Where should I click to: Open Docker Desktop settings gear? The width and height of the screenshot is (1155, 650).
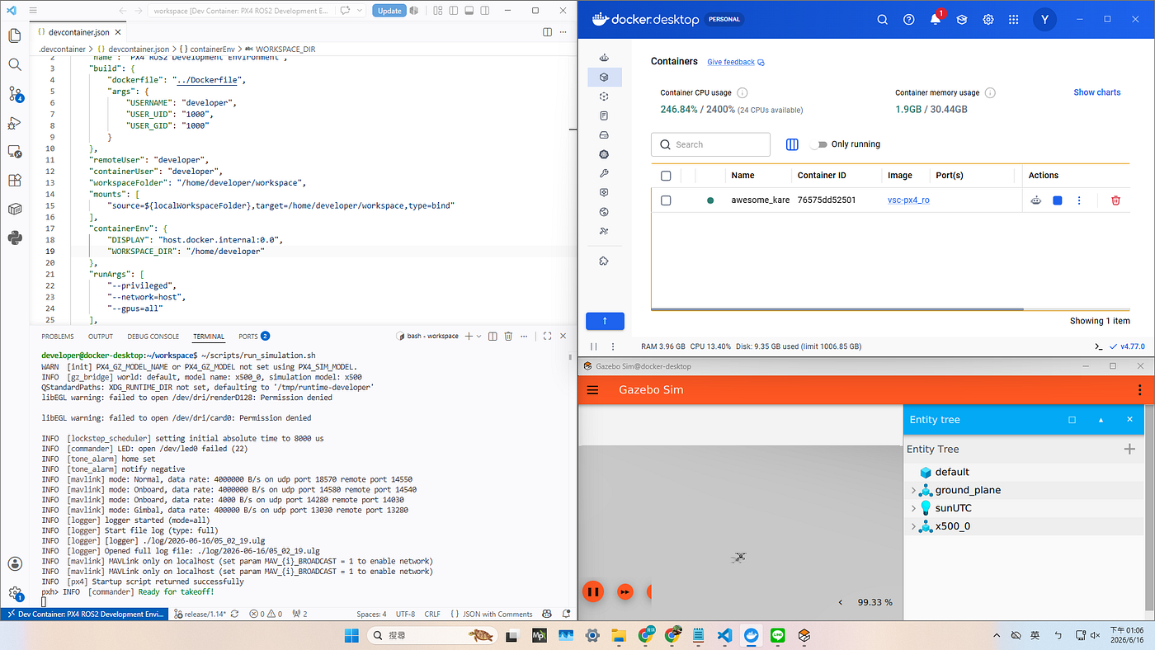(x=988, y=20)
